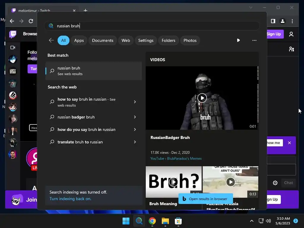Open the red striped circle channel avatar
The width and height of the screenshot is (304, 228).
pos(13,95)
